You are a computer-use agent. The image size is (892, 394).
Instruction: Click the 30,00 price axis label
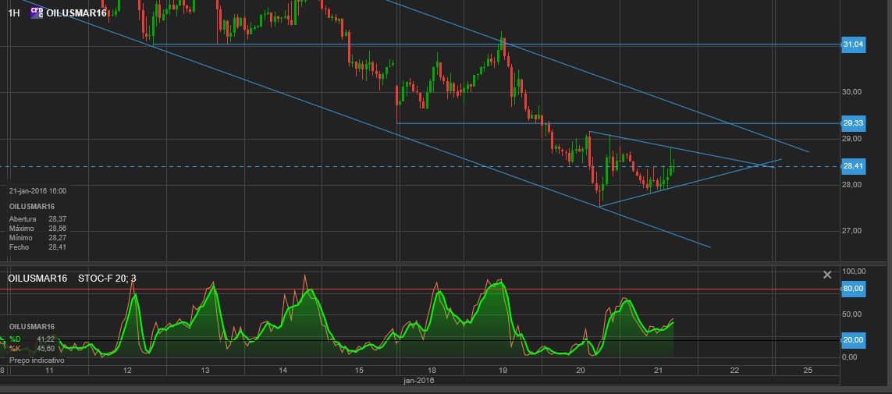pos(853,92)
